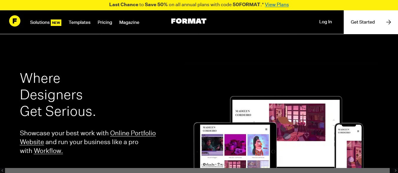Open the View Plans promo link
Screen dimensions: 398x173
click(x=277, y=5)
